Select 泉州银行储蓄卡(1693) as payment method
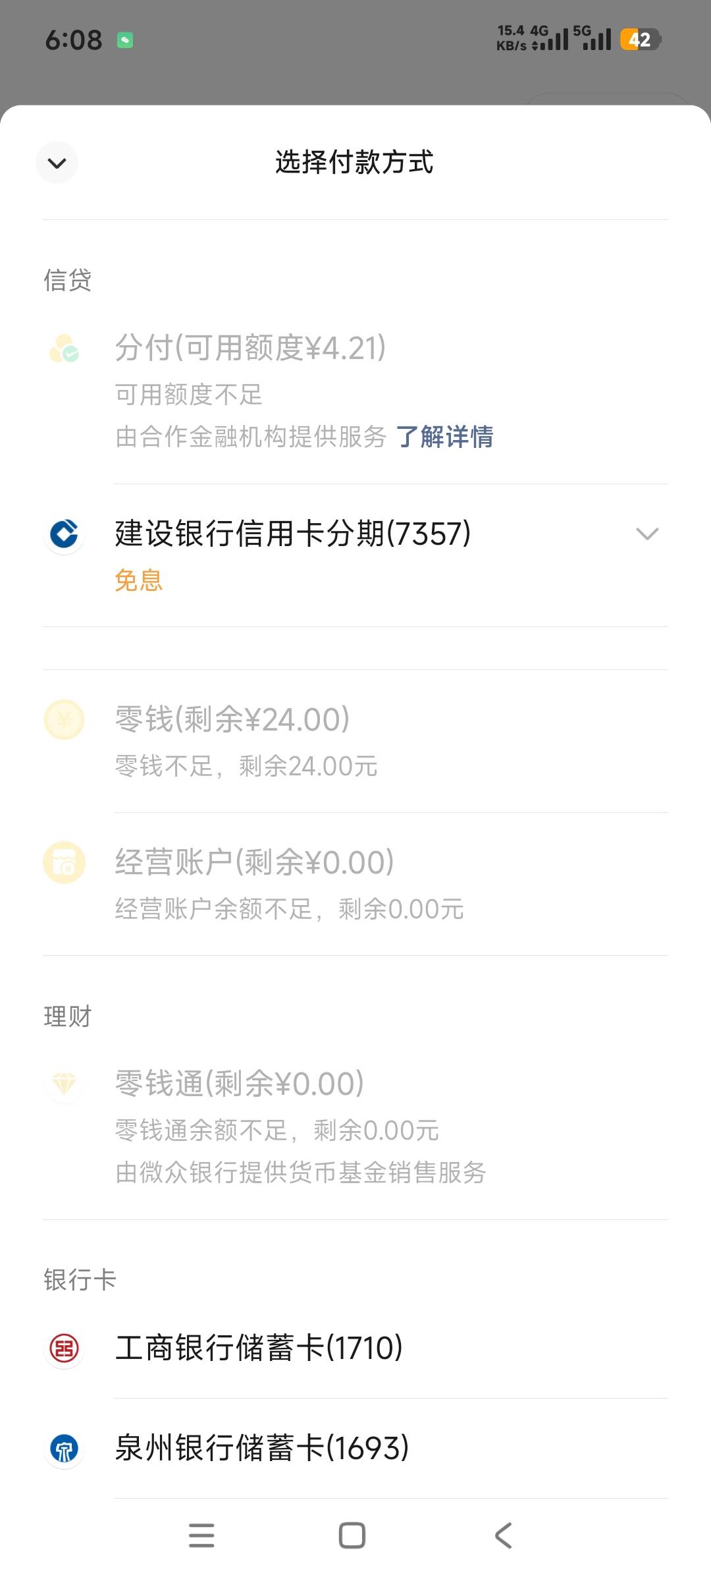Screen dimensions: 711x1581 pos(262,1448)
